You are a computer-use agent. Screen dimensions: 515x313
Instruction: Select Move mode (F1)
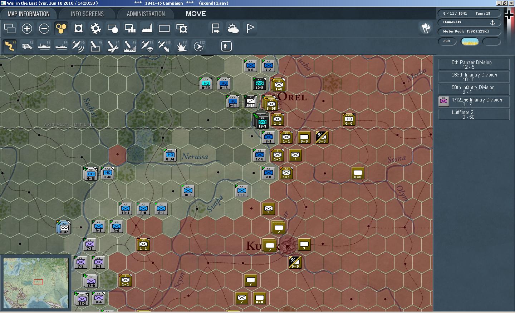10,46
